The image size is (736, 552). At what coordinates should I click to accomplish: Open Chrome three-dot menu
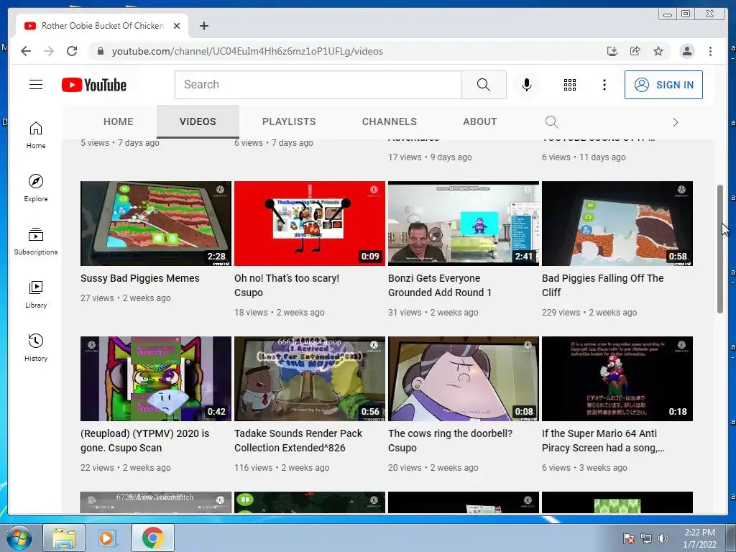point(710,51)
